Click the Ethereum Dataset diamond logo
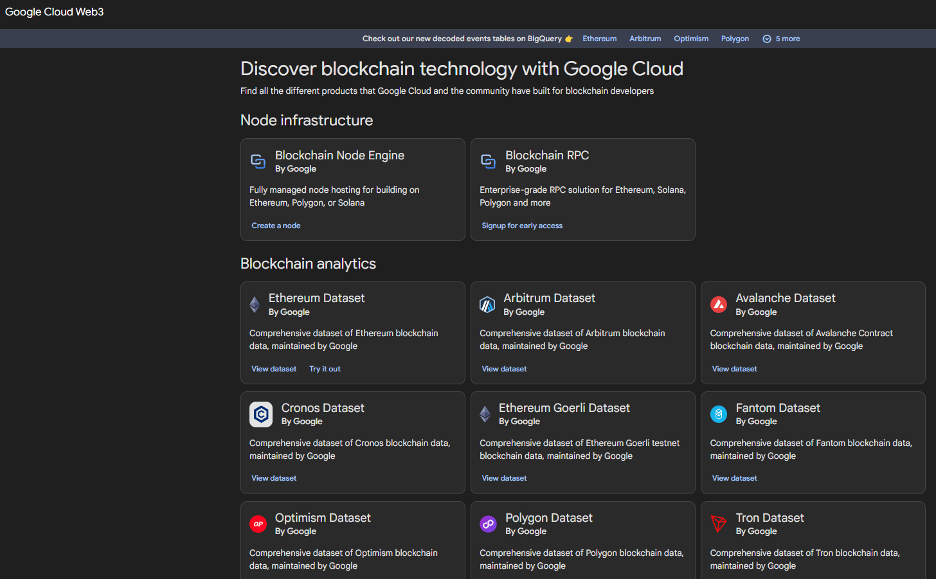This screenshot has width=936, height=579. click(x=255, y=305)
